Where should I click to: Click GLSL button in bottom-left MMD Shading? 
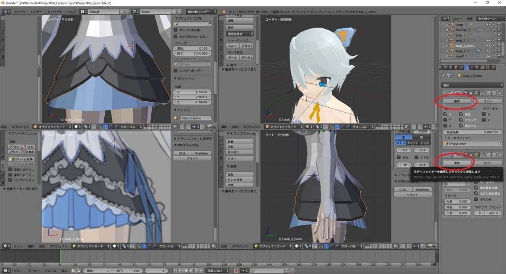click(x=182, y=154)
